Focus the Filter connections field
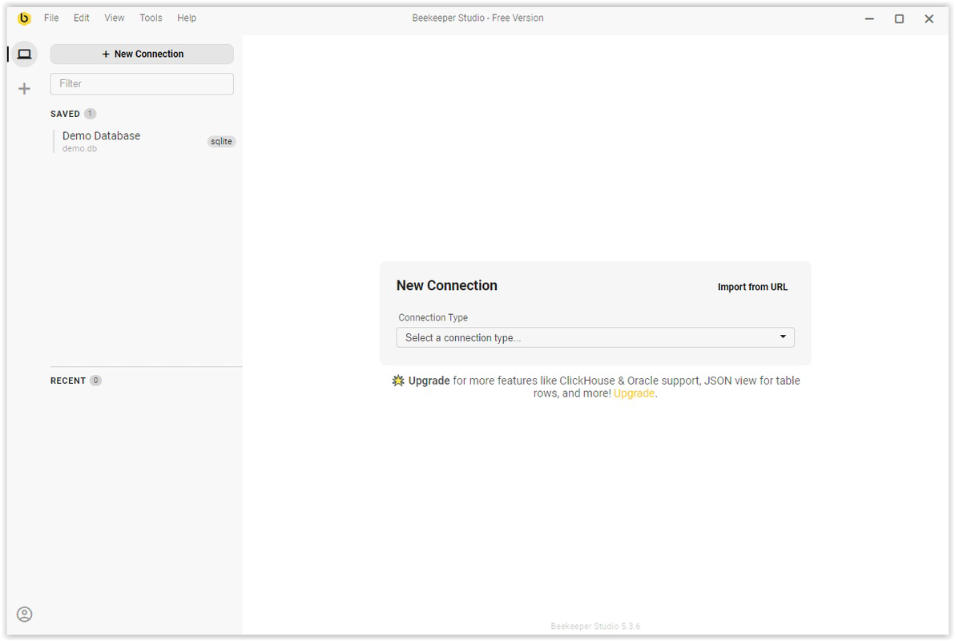The height and width of the screenshot is (641, 955). [142, 84]
